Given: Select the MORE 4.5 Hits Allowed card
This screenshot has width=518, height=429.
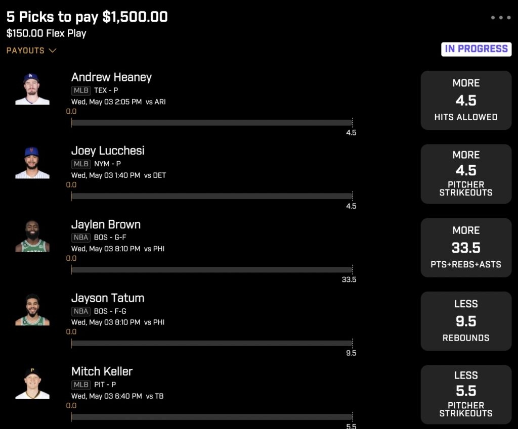Looking at the screenshot, I should (466, 100).
